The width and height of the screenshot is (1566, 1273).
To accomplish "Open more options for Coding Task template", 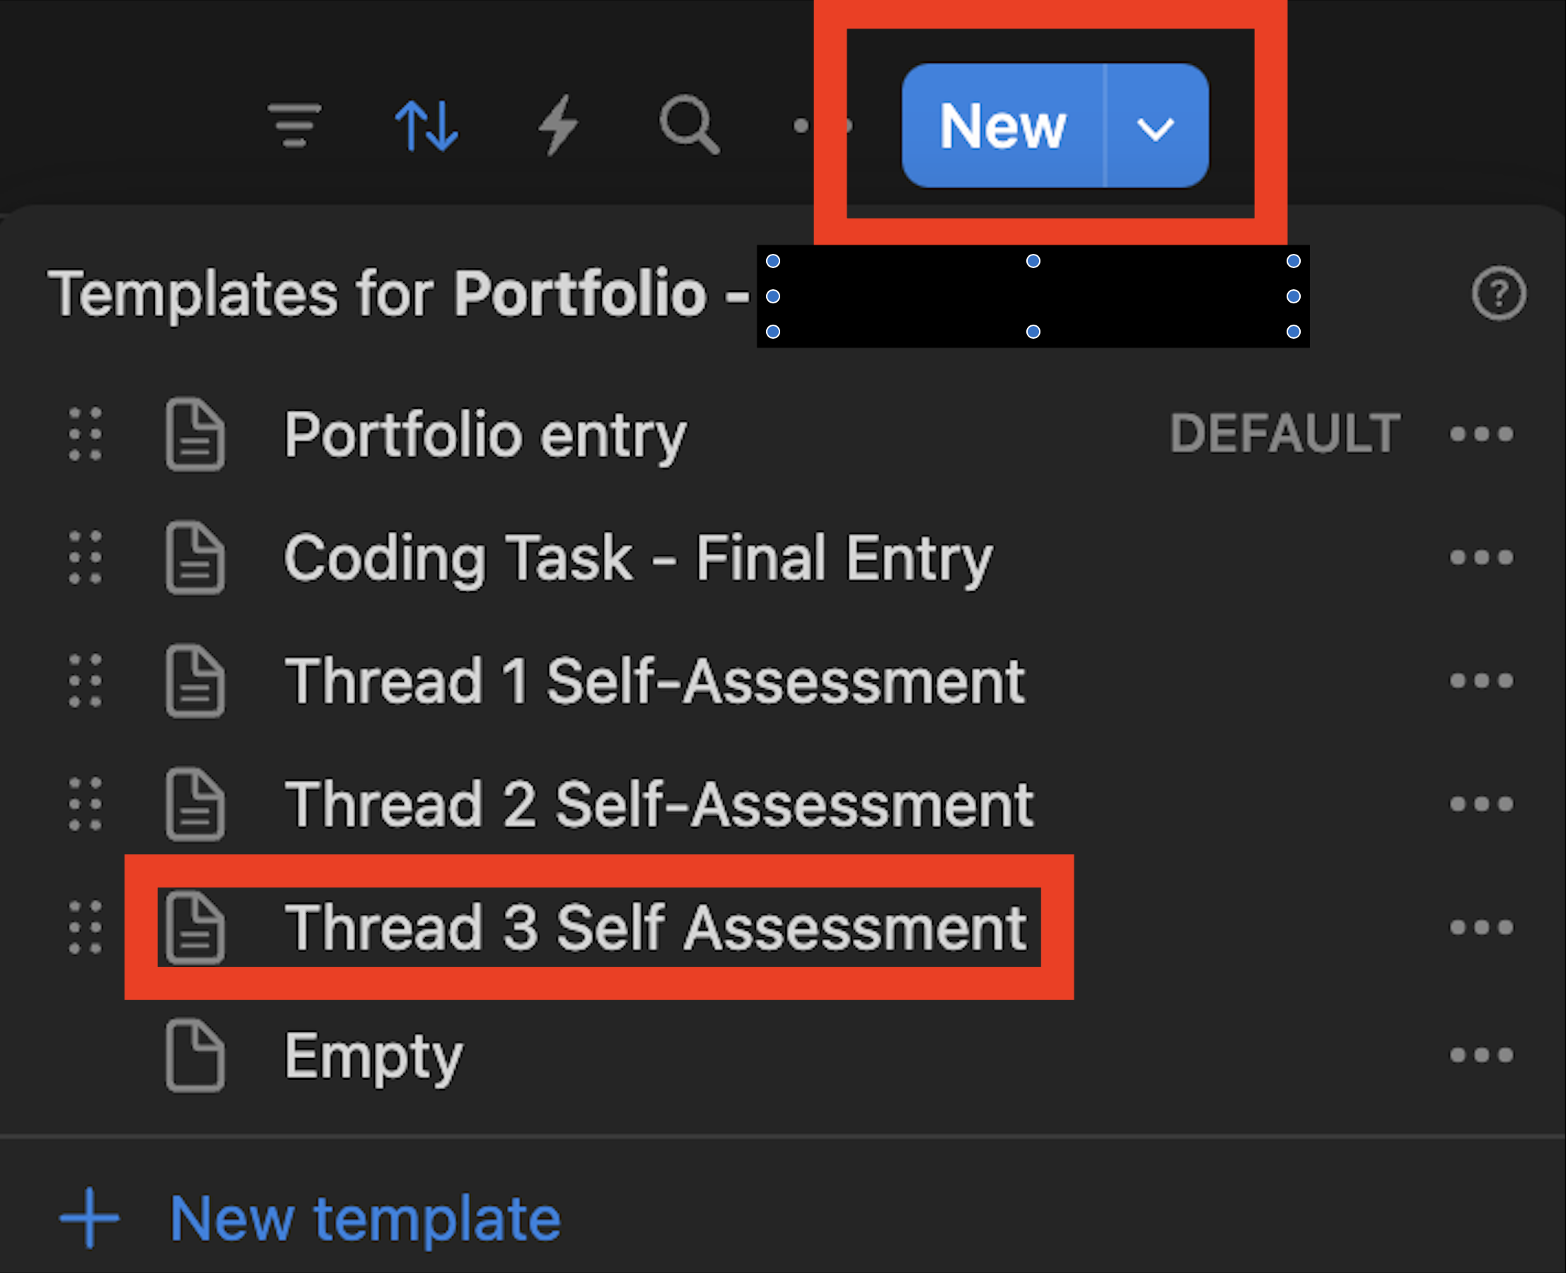I will pos(1481,558).
